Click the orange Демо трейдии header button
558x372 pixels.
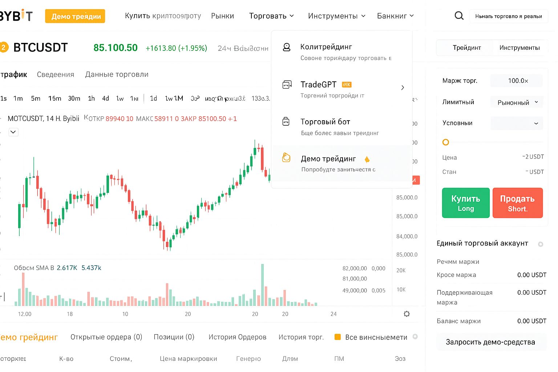click(75, 16)
